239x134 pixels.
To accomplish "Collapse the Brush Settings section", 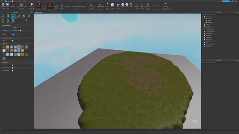I will point(1,25).
